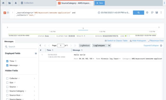Viewport: 166px width, 100px height.
Task: Select the Messages tab
Action: click(x=9, y=41)
